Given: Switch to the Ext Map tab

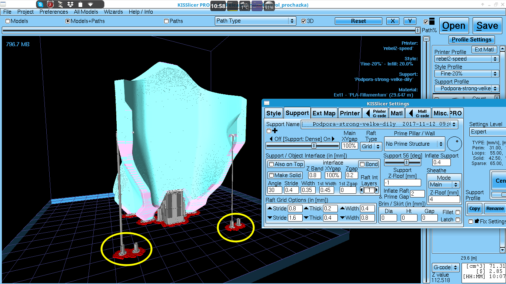Looking at the screenshot, I should click(324, 113).
